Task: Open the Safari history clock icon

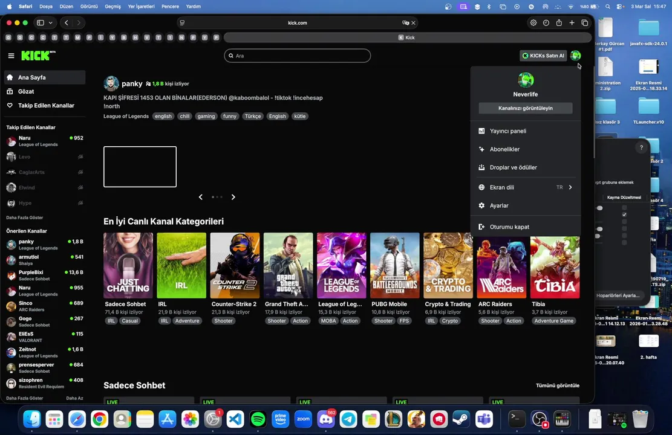Action: point(546,23)
